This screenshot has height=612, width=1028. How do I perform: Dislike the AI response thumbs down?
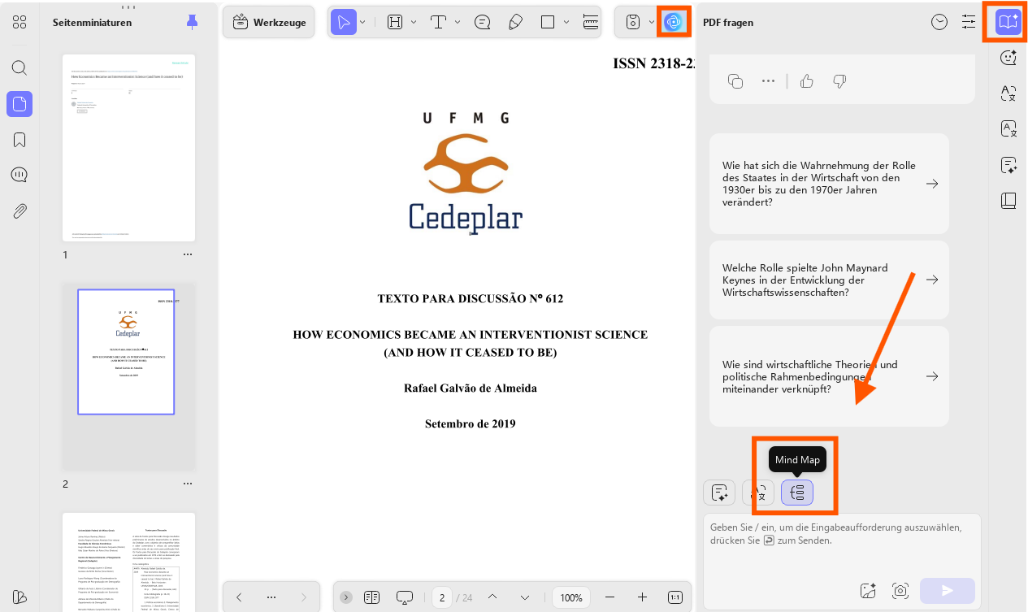coord(840,80)
